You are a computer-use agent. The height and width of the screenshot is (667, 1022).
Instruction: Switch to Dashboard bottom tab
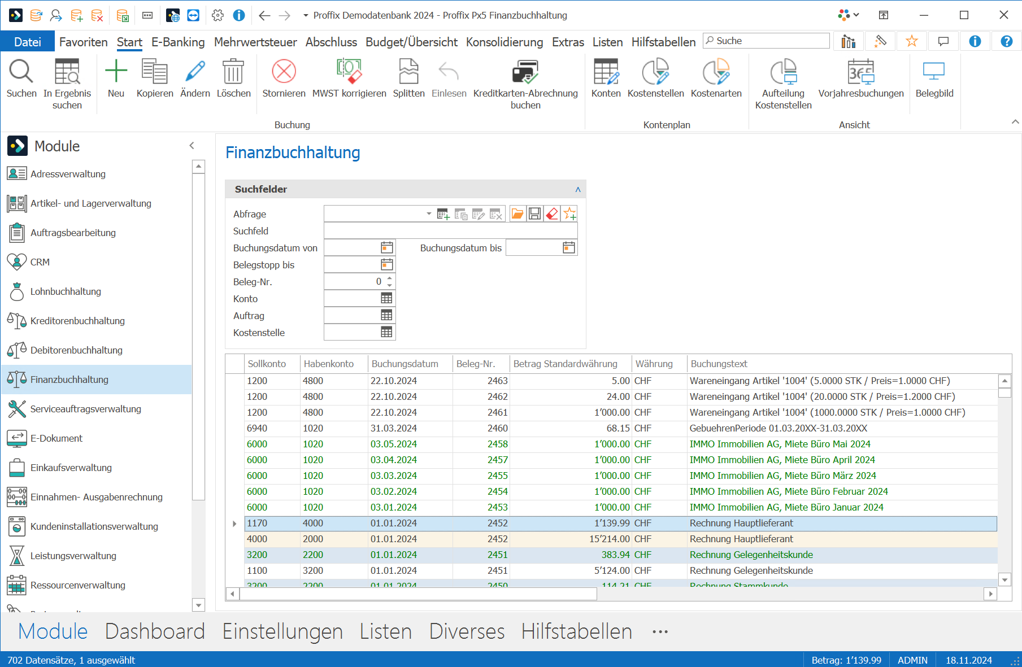point(155,631)
